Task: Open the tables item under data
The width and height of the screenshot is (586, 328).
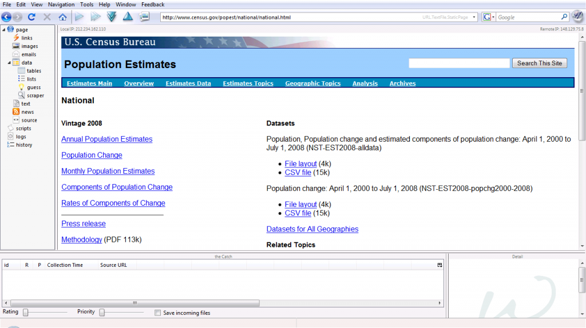Action: [x=34, y=71]
